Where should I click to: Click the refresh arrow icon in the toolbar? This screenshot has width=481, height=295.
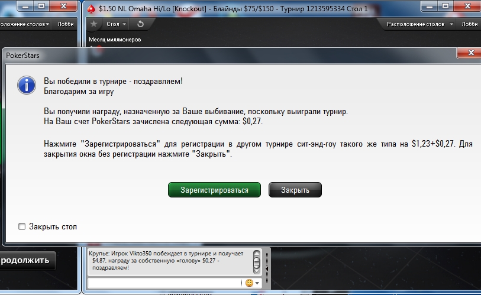140,24
